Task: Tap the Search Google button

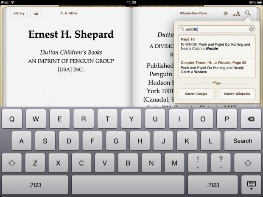Action: coord(196,94)
